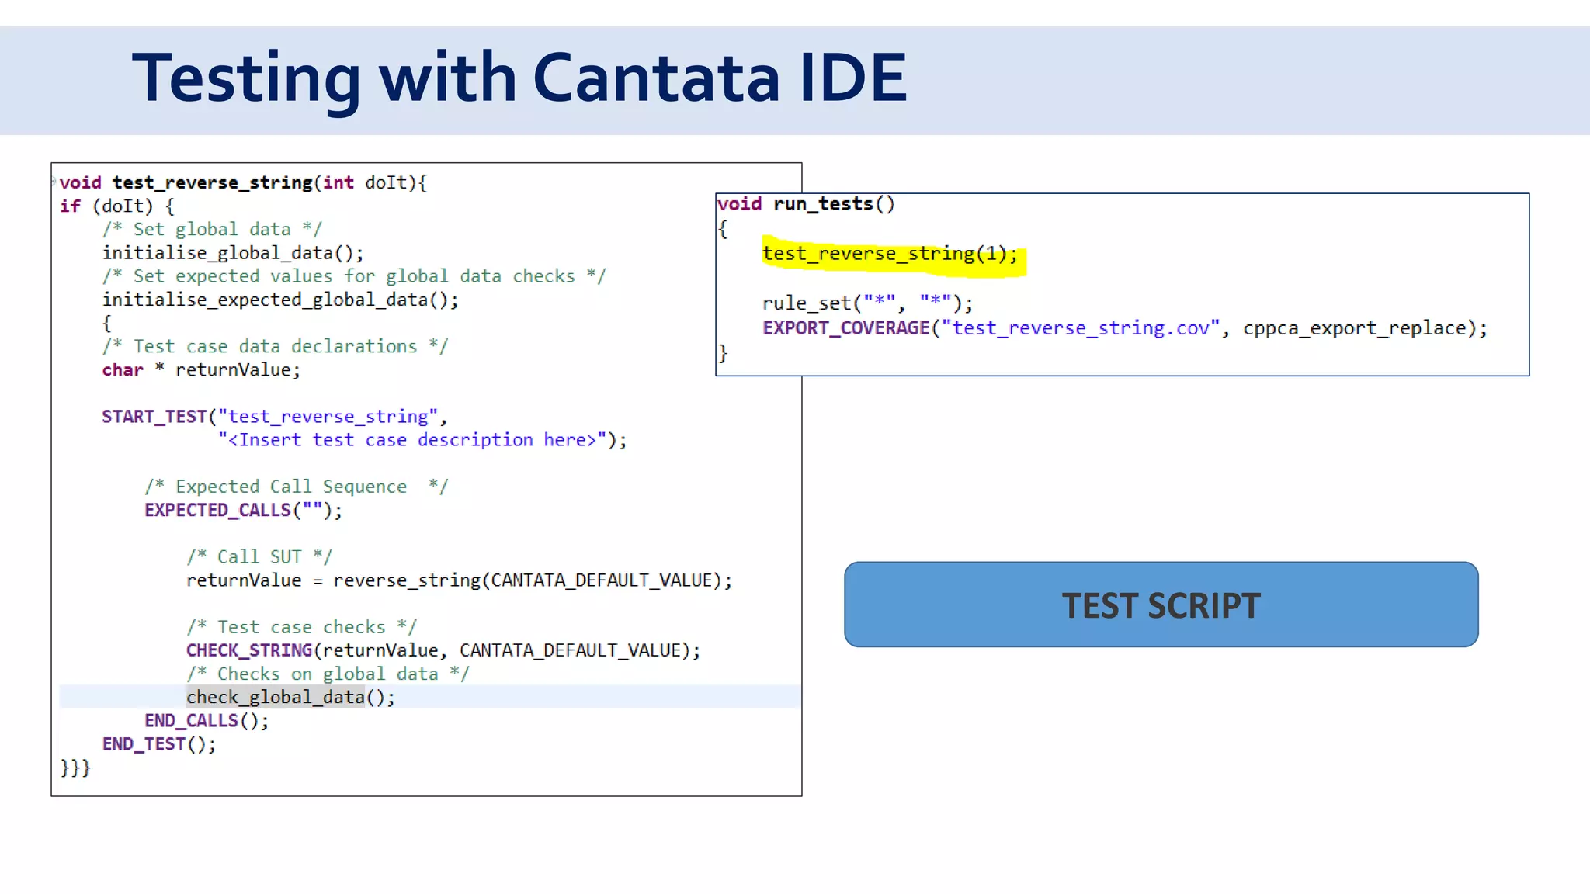Click the /* Set global data */ comment
The height and width of the screenshot is (894, 1590).
pos(212,230)
